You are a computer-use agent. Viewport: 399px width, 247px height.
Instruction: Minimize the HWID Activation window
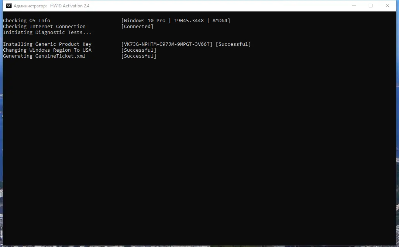(x=354, y=6)
